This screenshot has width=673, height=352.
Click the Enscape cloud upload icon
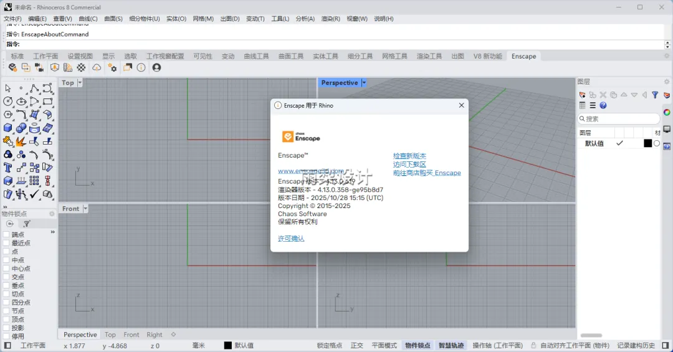(x=97, y=67)
